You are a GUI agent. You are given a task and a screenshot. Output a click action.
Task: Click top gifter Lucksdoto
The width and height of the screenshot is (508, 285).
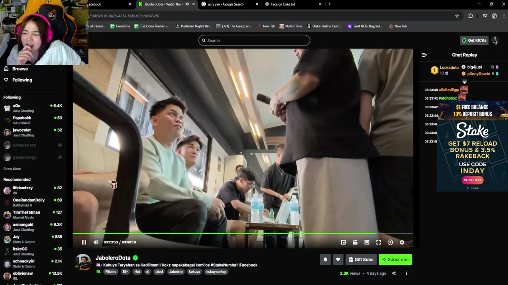point(449,68)
